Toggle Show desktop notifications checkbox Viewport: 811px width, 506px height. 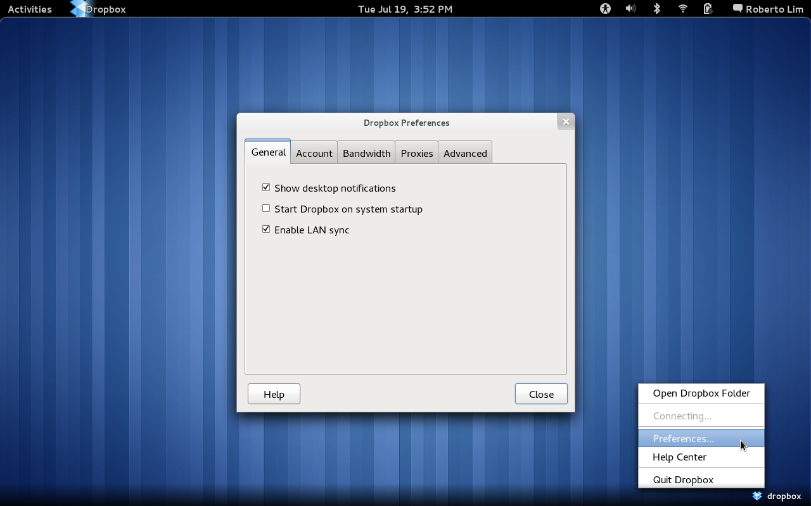coord(266,187)
